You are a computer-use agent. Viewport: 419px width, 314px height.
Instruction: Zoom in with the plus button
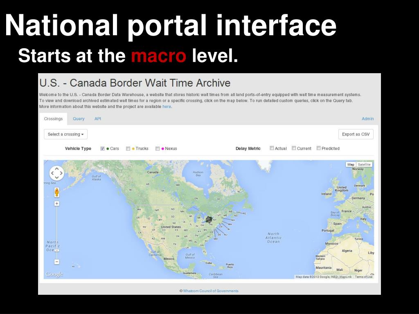pyautogui.click(x=56, y=204)
